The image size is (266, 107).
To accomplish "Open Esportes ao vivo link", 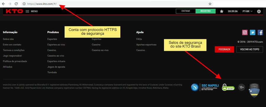I will click(56, 45).
